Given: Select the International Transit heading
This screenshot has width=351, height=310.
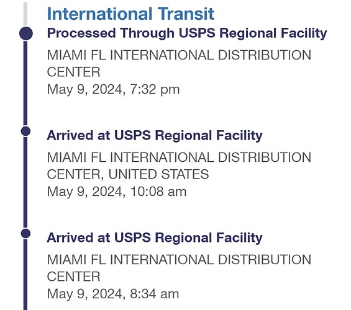Looking at the screenshot, I should click(x=130, y=14).
